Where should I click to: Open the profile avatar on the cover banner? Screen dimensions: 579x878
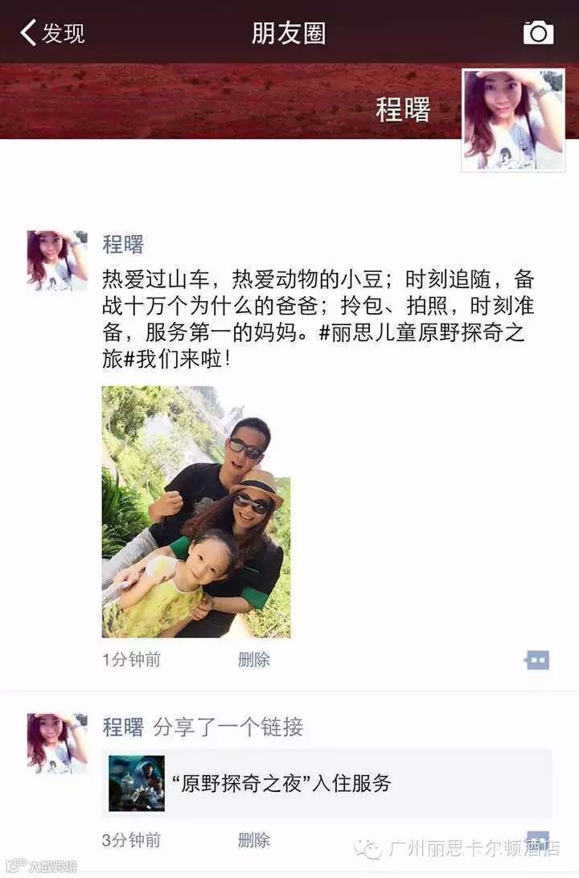click(513, 120)
